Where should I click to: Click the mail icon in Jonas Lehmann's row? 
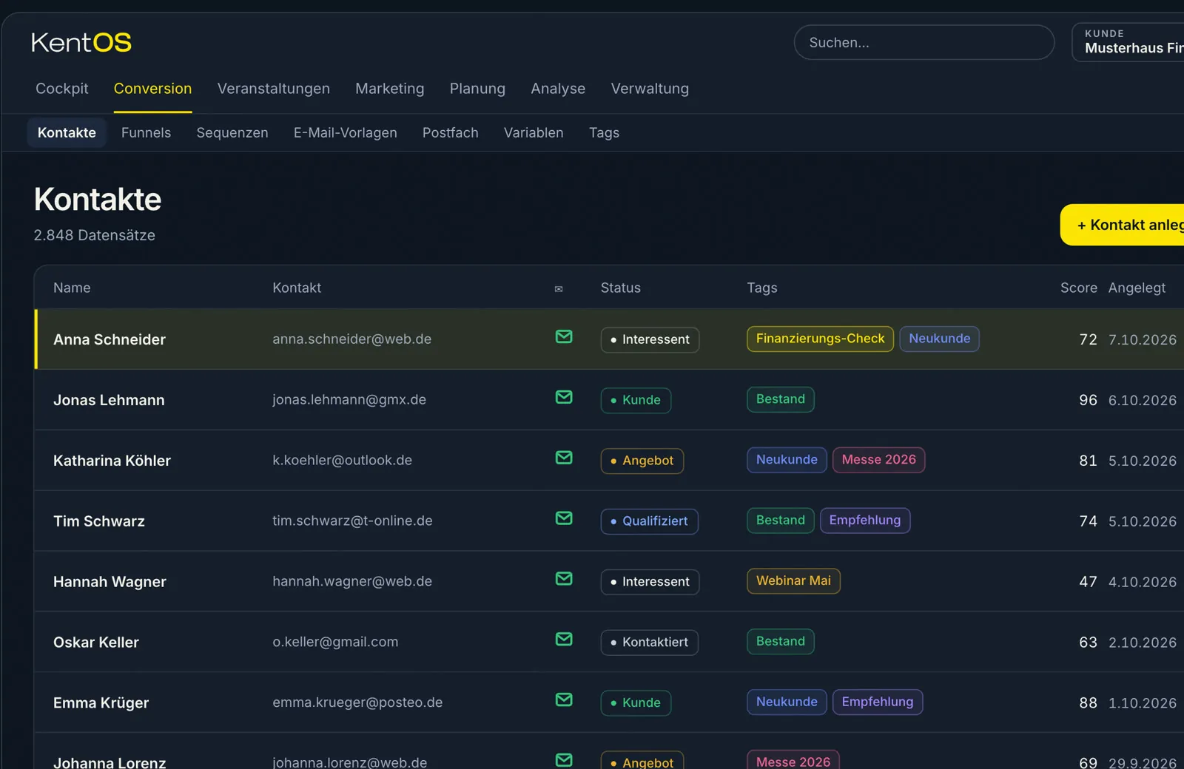[564, 398]
